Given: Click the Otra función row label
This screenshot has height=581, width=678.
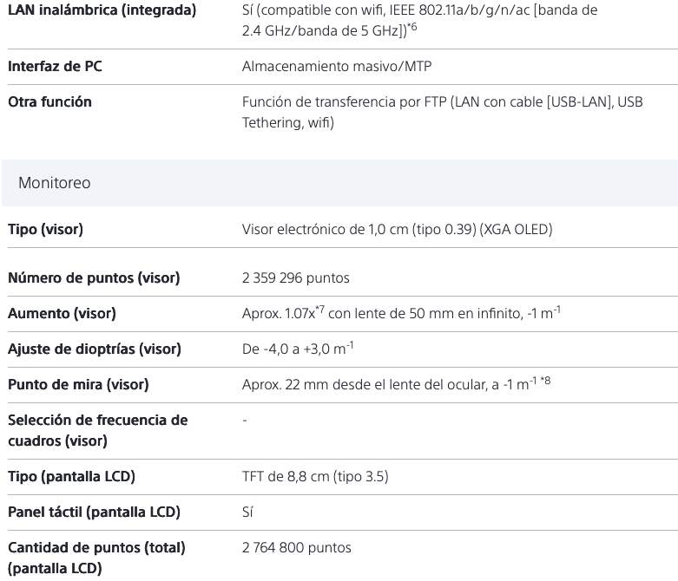Looking at the screenshot, I should pyautogui.click(x=49, y=102).
